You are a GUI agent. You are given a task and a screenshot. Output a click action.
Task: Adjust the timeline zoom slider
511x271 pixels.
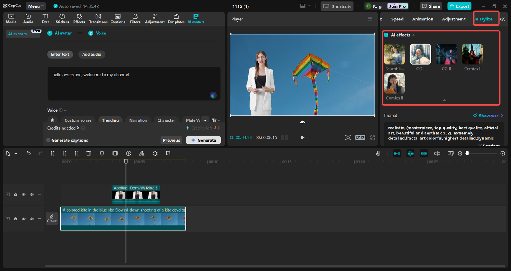467,153
